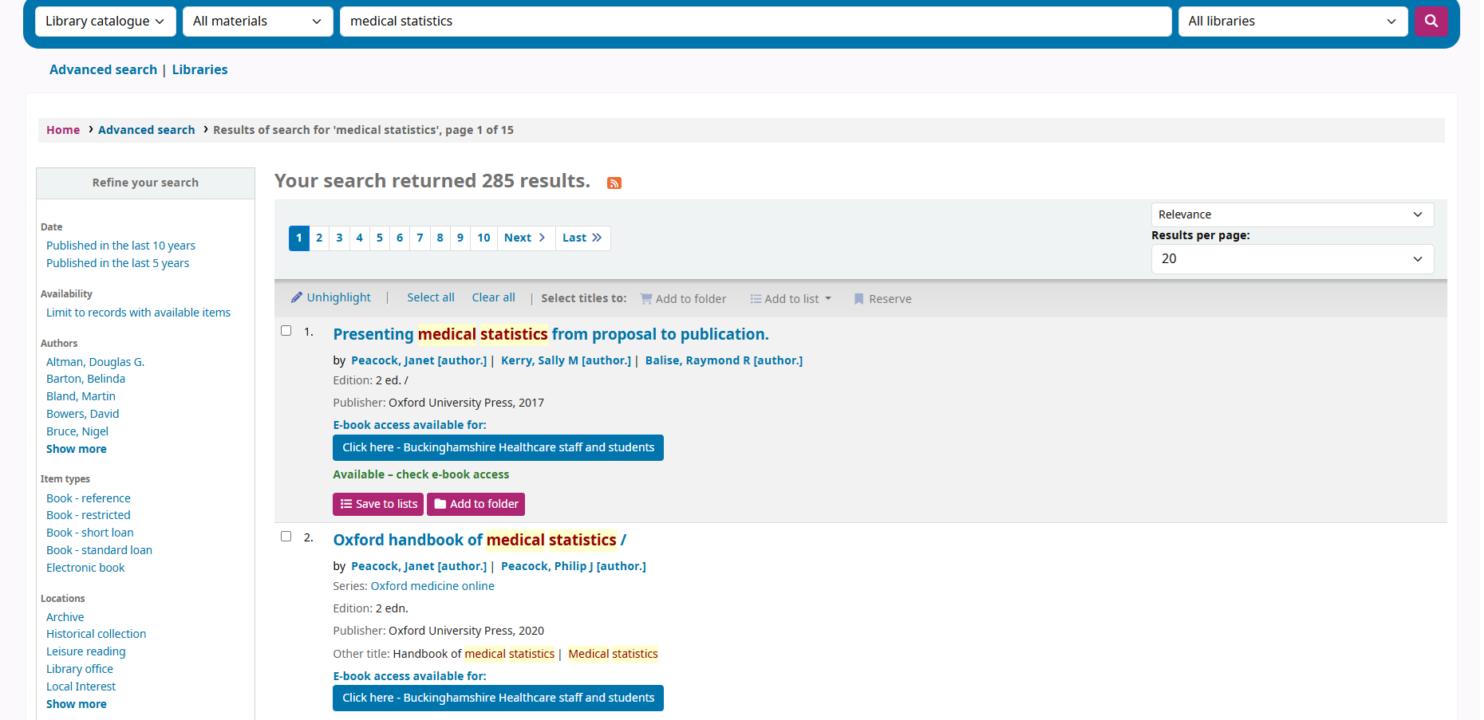Image resolution: width=1484 pixels, height=720 pixels.
Task: Open the Relevance sort order dropdown
Action: (x=1292, y=214)
